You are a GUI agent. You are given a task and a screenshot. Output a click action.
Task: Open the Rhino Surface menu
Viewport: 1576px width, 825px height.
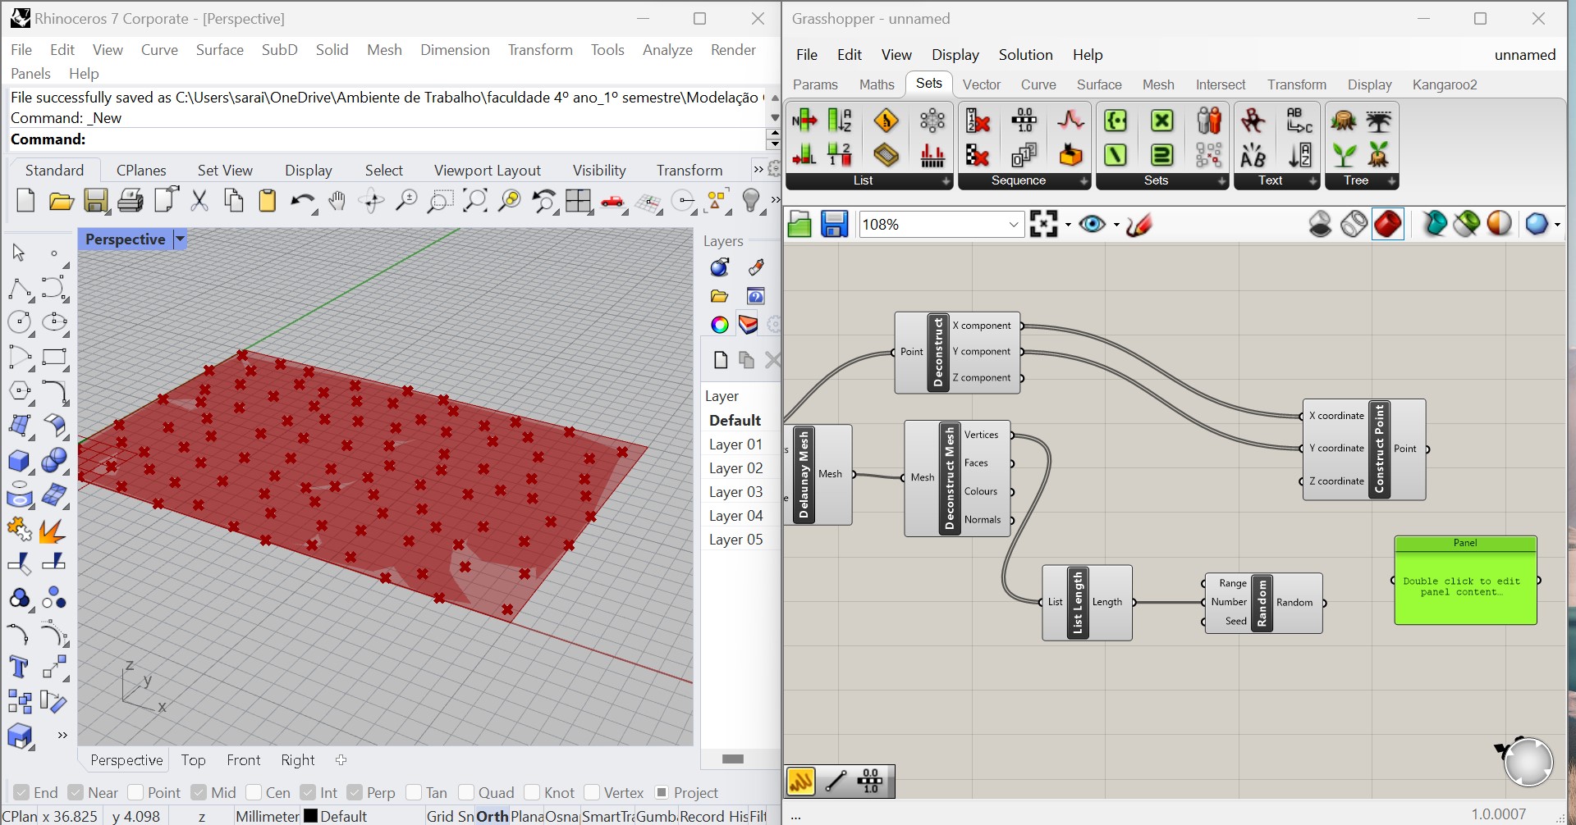click(220, 50)
